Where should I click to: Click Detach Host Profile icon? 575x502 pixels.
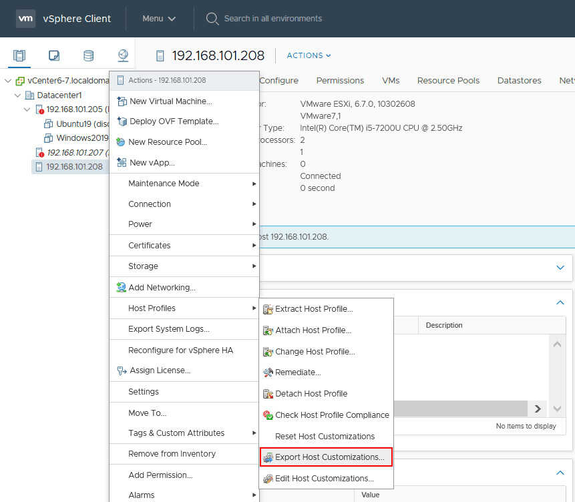tap(268, 394)
